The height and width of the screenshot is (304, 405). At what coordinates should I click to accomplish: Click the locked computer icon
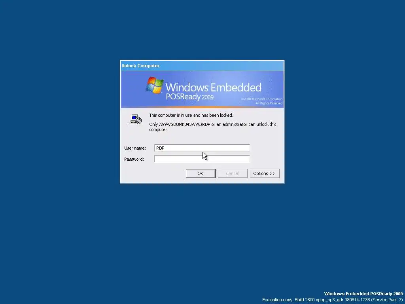pyautogui.click(x=135, y=120)
